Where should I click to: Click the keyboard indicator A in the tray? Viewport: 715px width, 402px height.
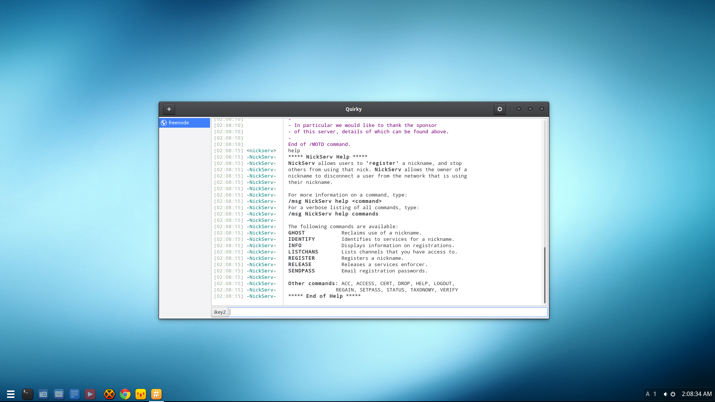648,394
